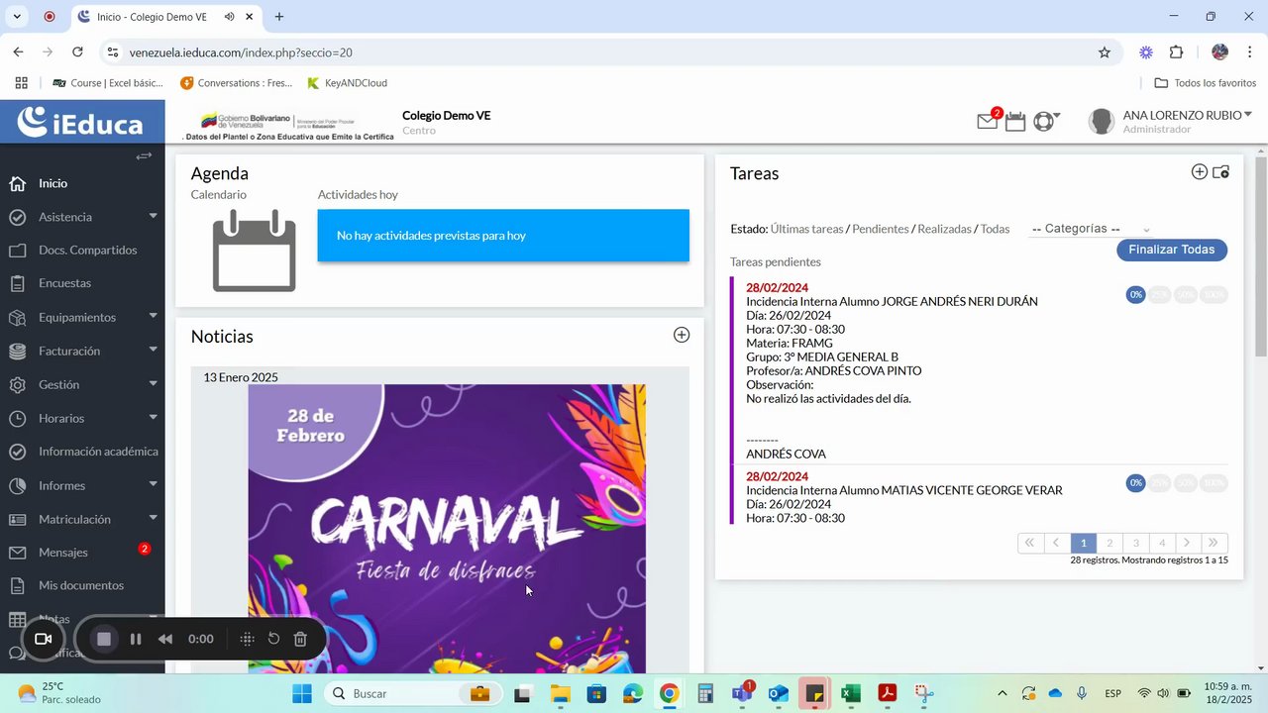Filter tasks by Todas
Viewport: 1268px width, 713px height.
pos(995,229)
